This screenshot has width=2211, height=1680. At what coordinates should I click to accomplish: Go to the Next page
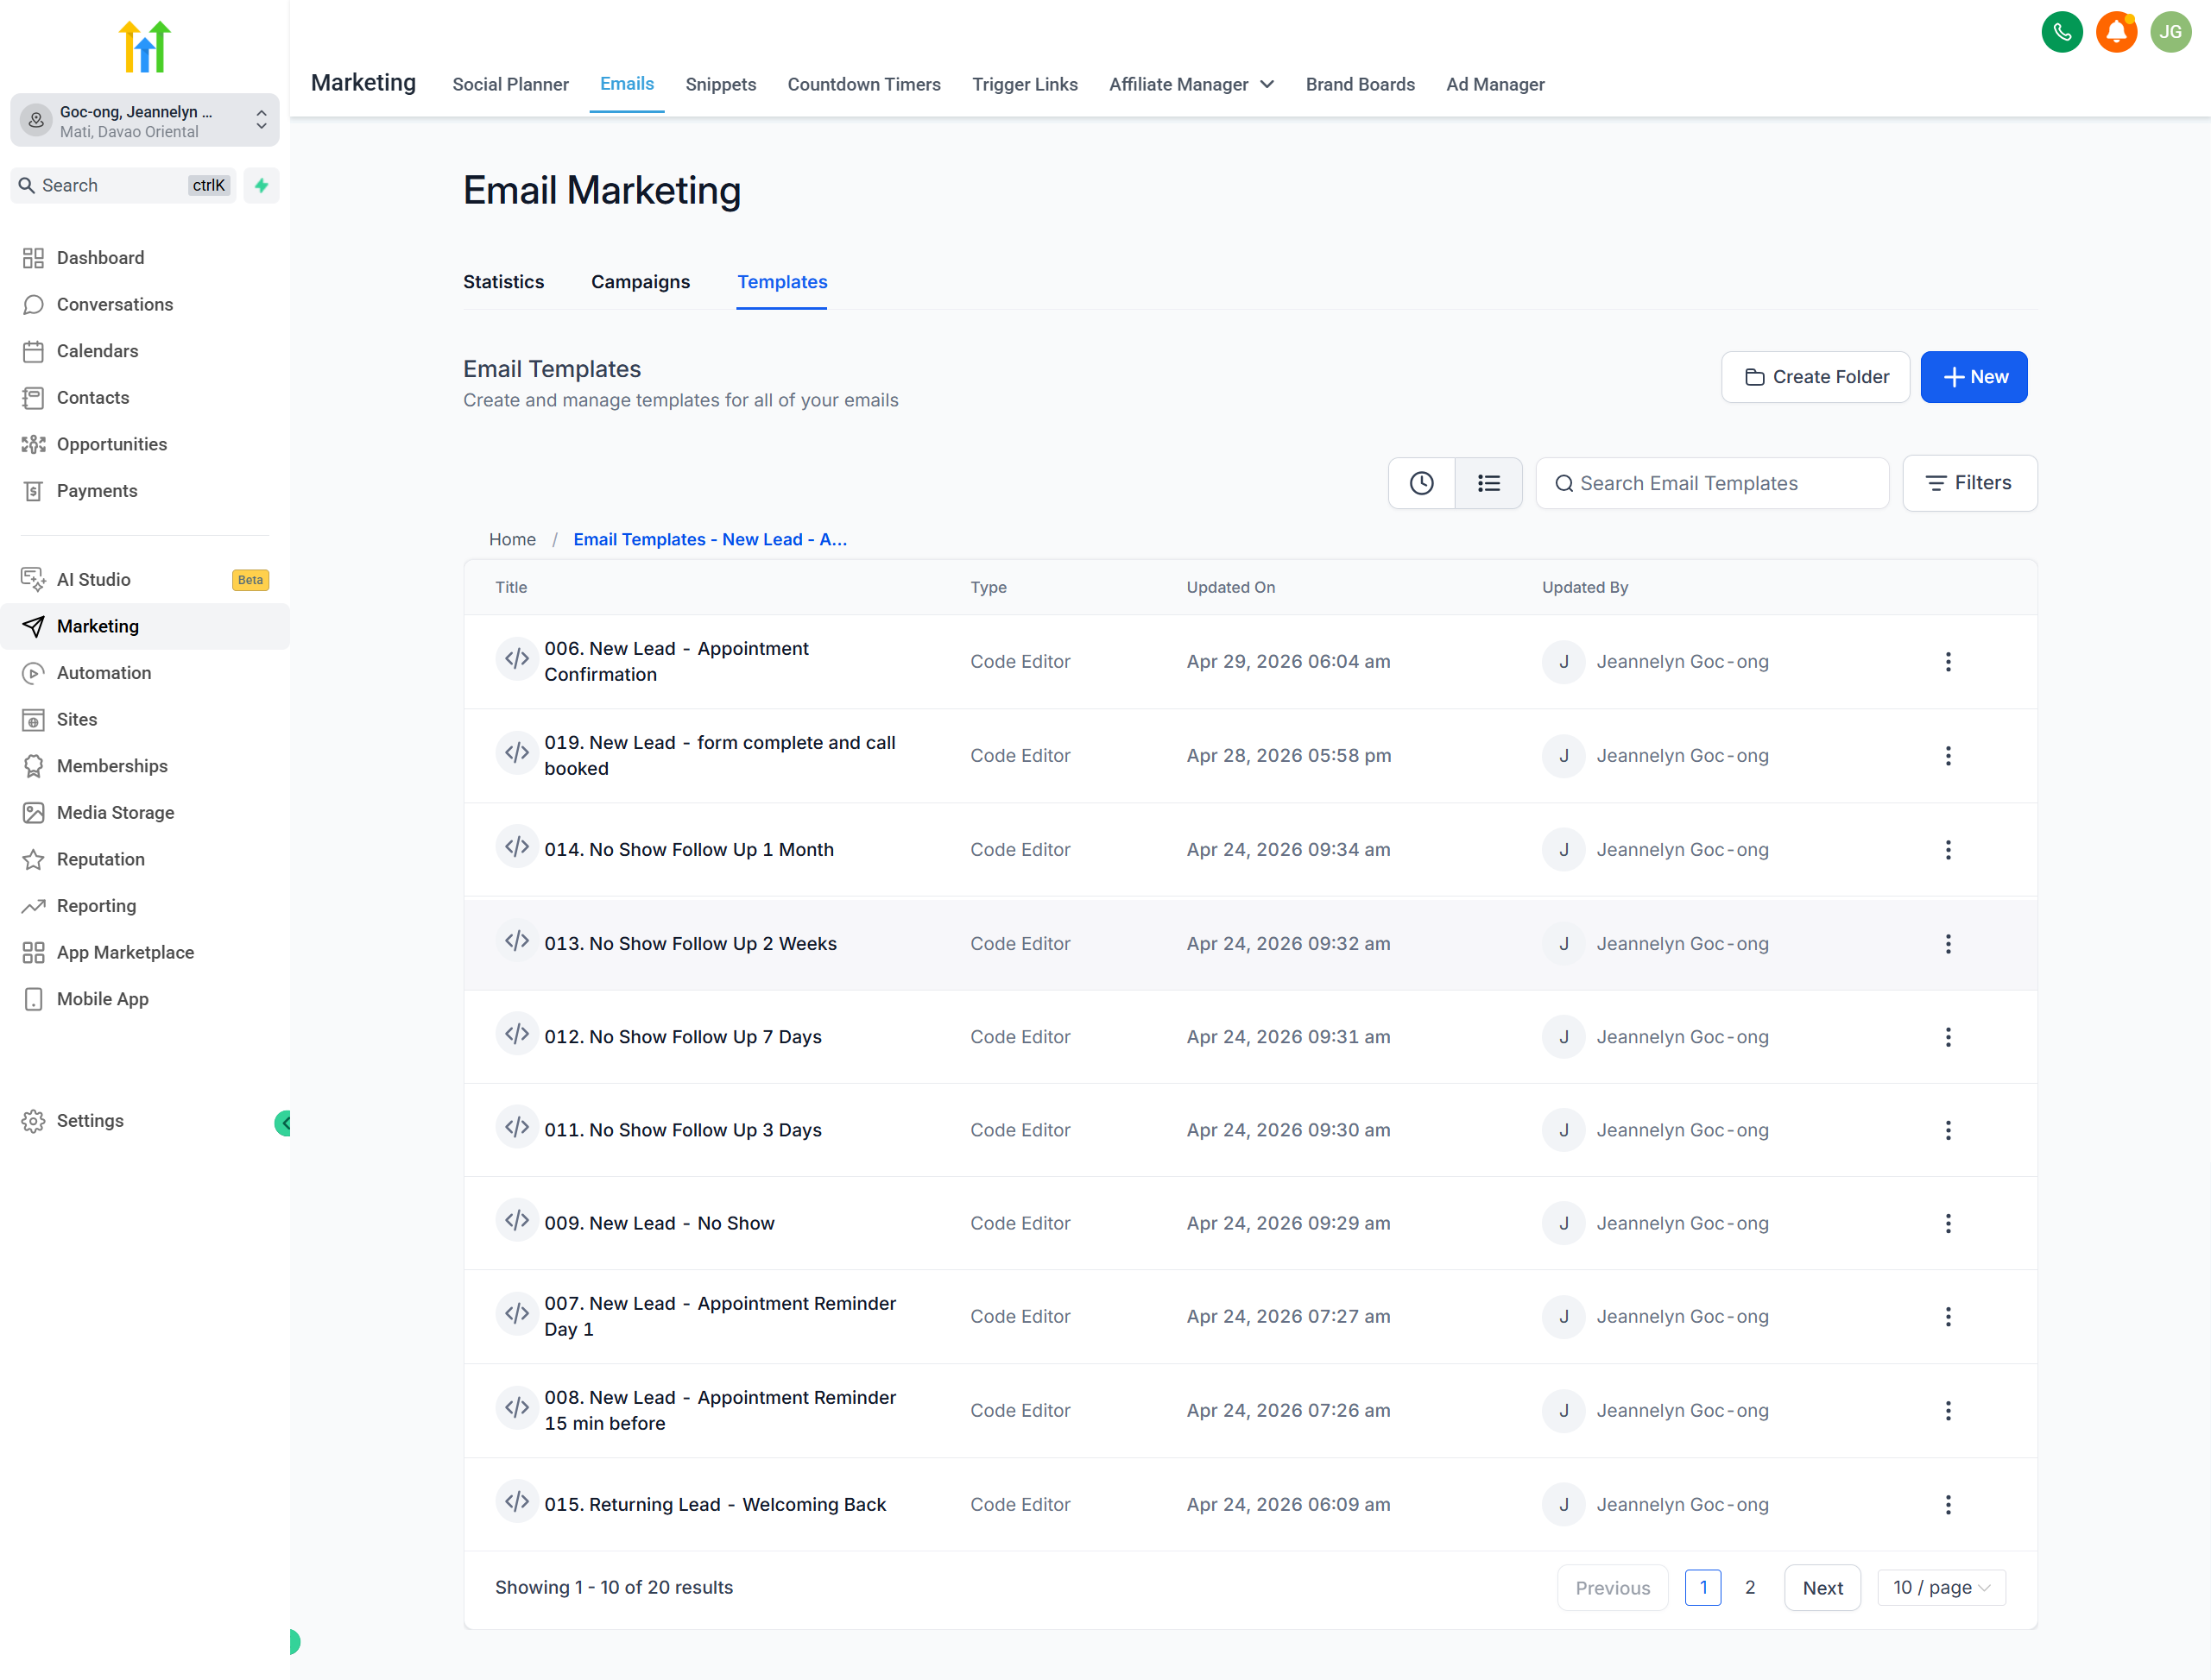coord(1822,1587)
